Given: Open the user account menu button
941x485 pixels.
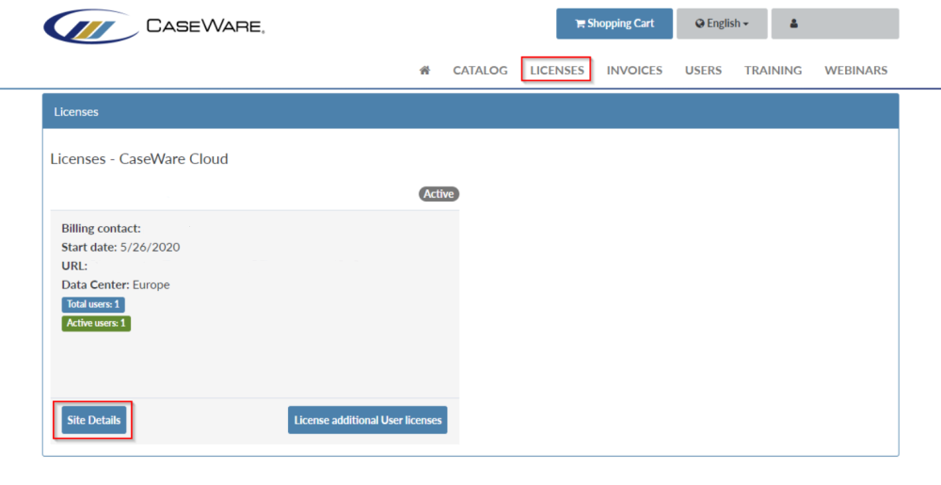Looking at the screenshot, I should (x=835, y=24).
